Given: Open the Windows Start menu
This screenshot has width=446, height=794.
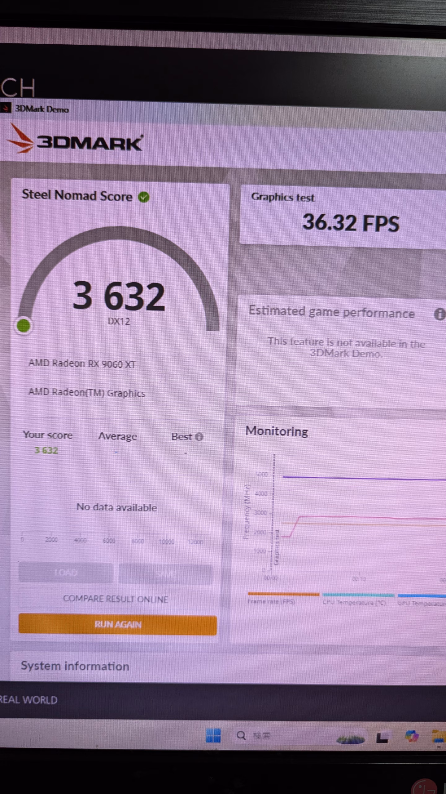Looking at the screenshot, I should pos(213,735).
